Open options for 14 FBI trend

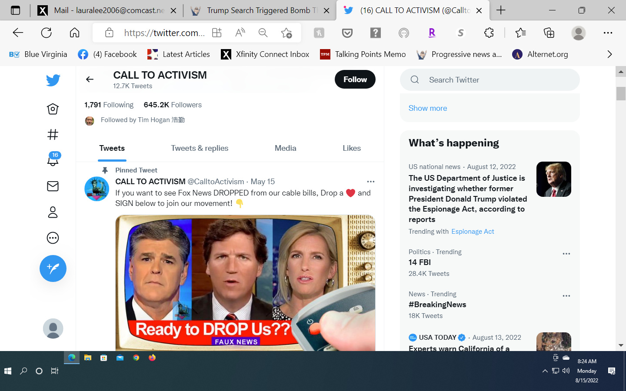[x=566, y=254]
